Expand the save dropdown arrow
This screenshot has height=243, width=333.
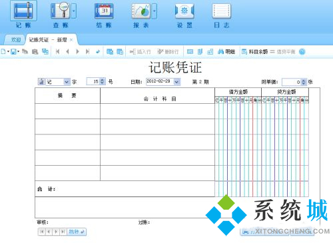[x=18, y=52]
